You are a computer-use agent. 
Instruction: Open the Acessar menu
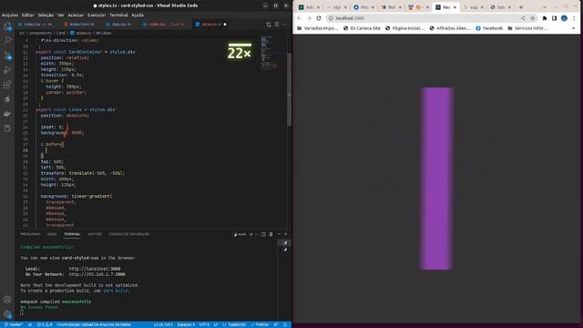click(x=76, y=15)
